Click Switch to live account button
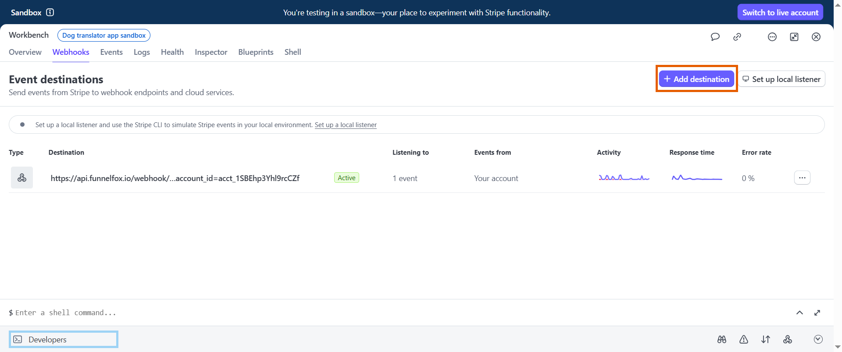842x352 pixels. 780,12
